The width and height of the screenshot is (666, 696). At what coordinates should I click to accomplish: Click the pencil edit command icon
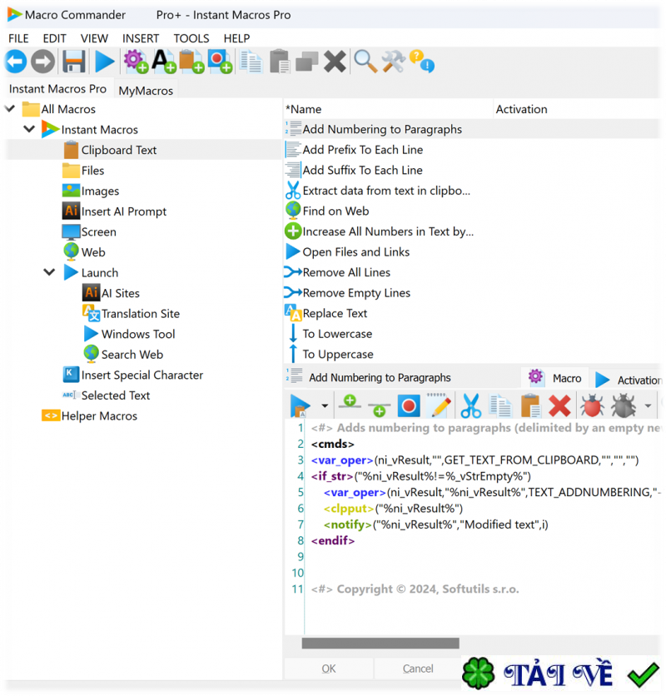coord(439,405)
